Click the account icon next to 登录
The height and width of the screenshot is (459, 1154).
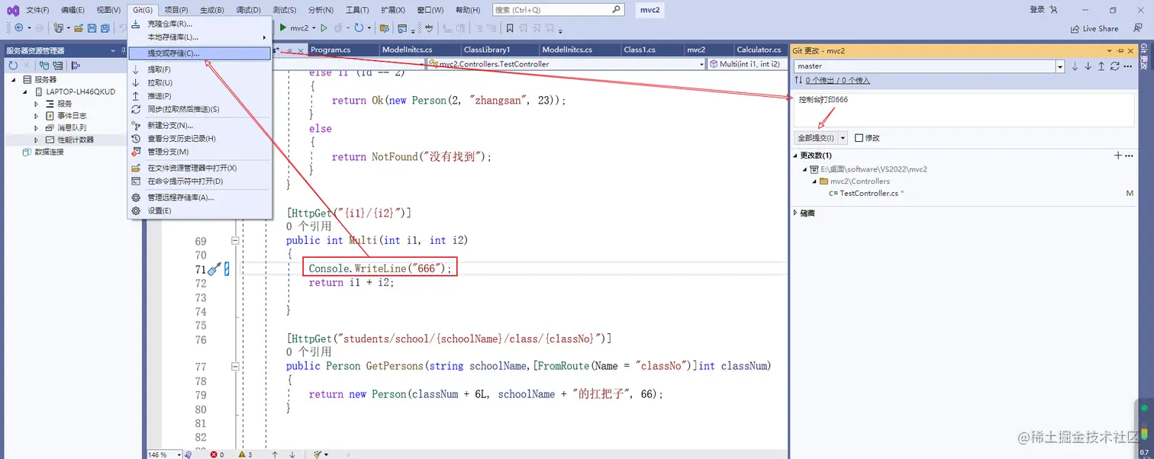point(1054,10)
